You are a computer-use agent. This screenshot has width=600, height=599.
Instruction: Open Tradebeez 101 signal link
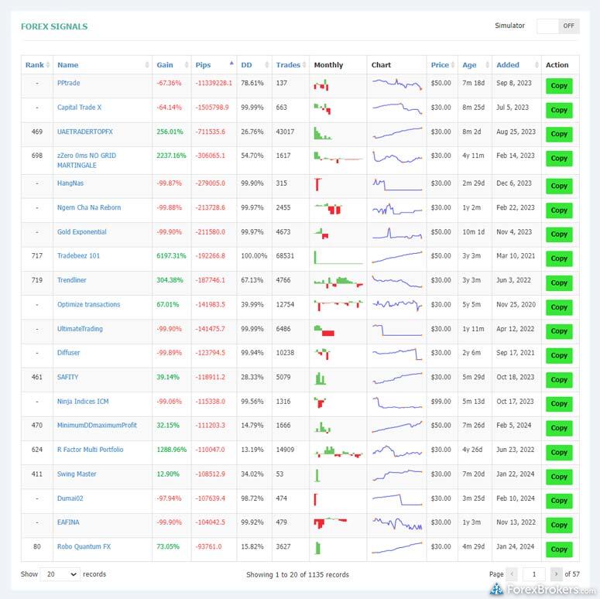pos(78,255)
